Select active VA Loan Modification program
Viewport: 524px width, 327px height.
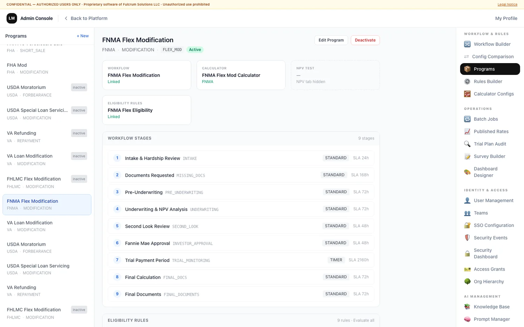[47, 226]
